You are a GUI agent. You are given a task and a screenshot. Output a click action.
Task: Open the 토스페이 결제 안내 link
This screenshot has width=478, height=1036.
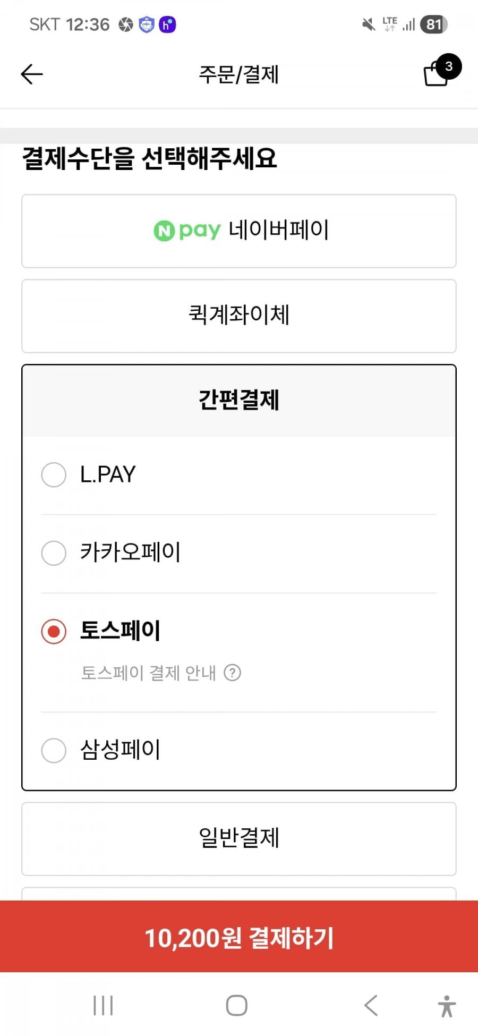149,673
